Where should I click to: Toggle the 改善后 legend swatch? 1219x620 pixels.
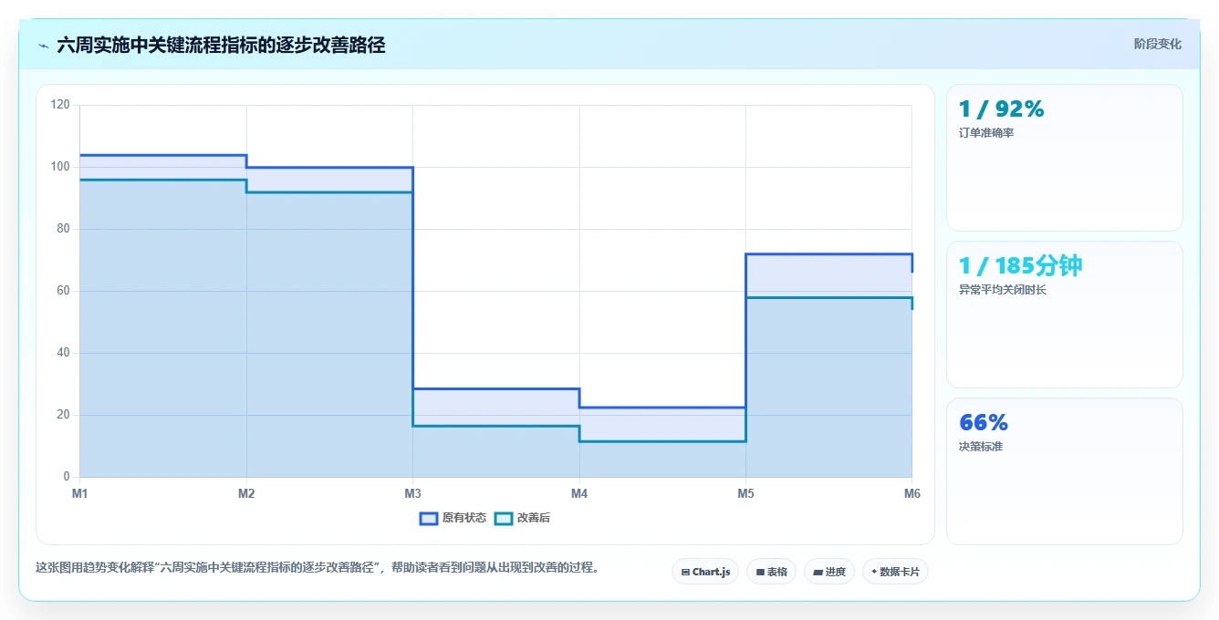[504, 518]
